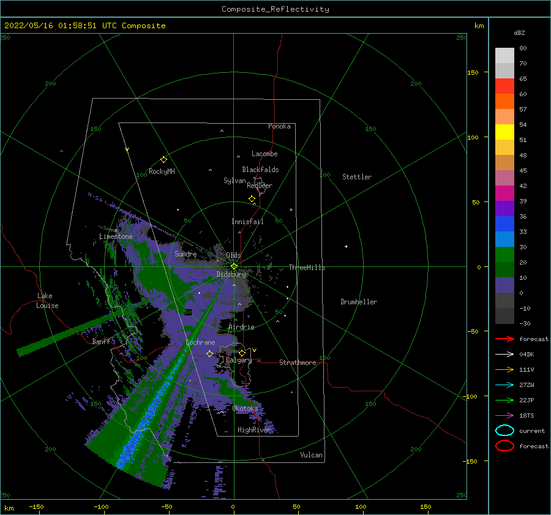Screen dimensions: 551x515
Task: Click the Lake Louise label
Action: pyautogui.click(x=47, y=301)
